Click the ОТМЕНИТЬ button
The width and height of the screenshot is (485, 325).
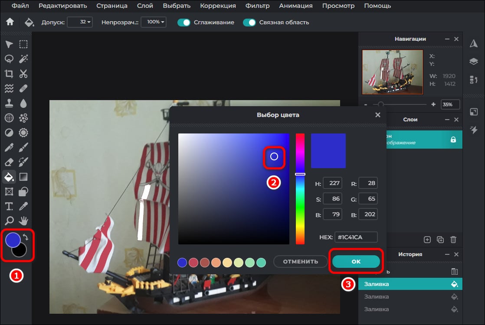click(x=300, y=262)
